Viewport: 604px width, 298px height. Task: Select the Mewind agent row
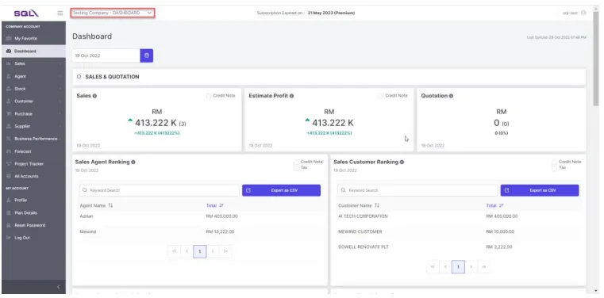pyautogui.click(x=200, y=232)
